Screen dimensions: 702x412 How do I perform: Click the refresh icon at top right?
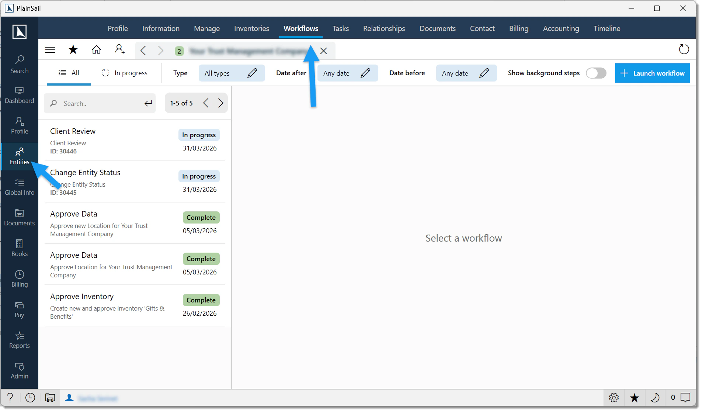(684, 49)
